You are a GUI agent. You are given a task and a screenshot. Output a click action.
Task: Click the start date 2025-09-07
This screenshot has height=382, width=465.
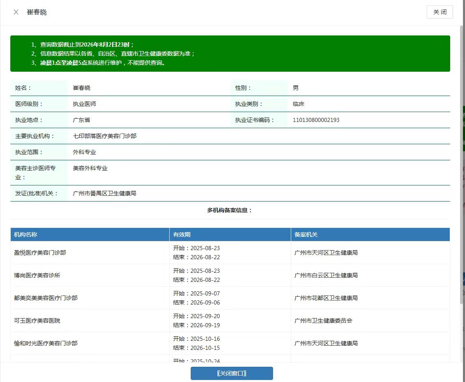(x=205, y=293)
